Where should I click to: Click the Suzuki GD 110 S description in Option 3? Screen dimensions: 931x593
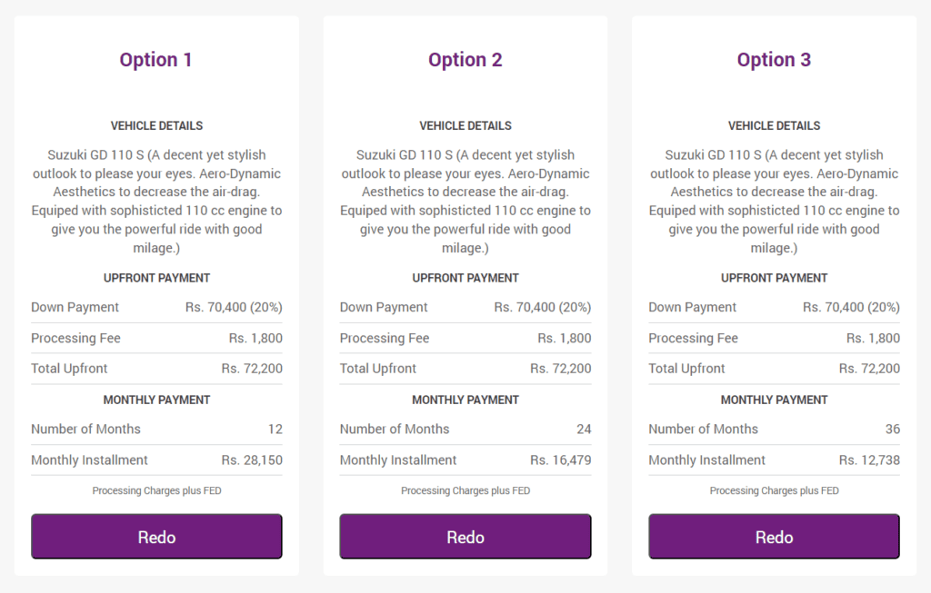click(x=775, y=201)
